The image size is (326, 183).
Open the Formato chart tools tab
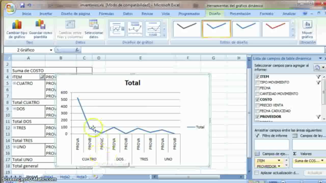tap(266, 14)
